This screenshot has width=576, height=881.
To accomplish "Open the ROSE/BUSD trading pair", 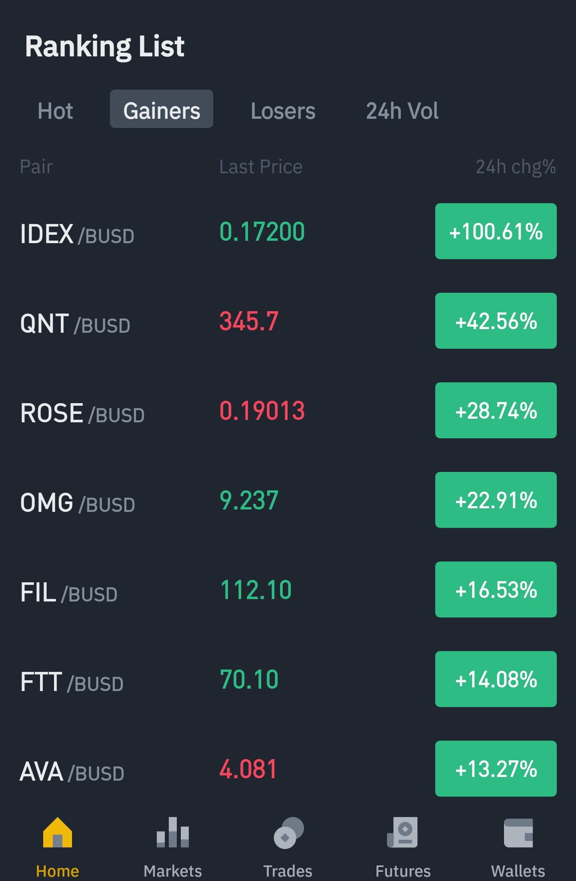I will pyautogui.click(x=288, y=411).
